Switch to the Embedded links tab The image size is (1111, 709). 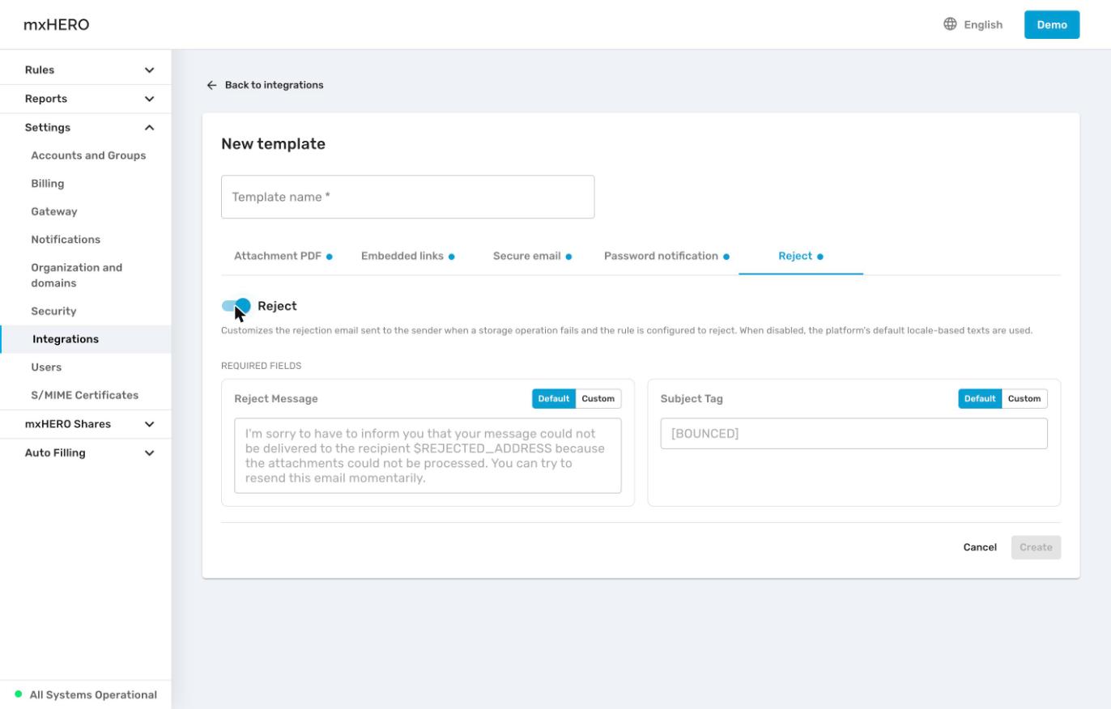click(408, 256)
